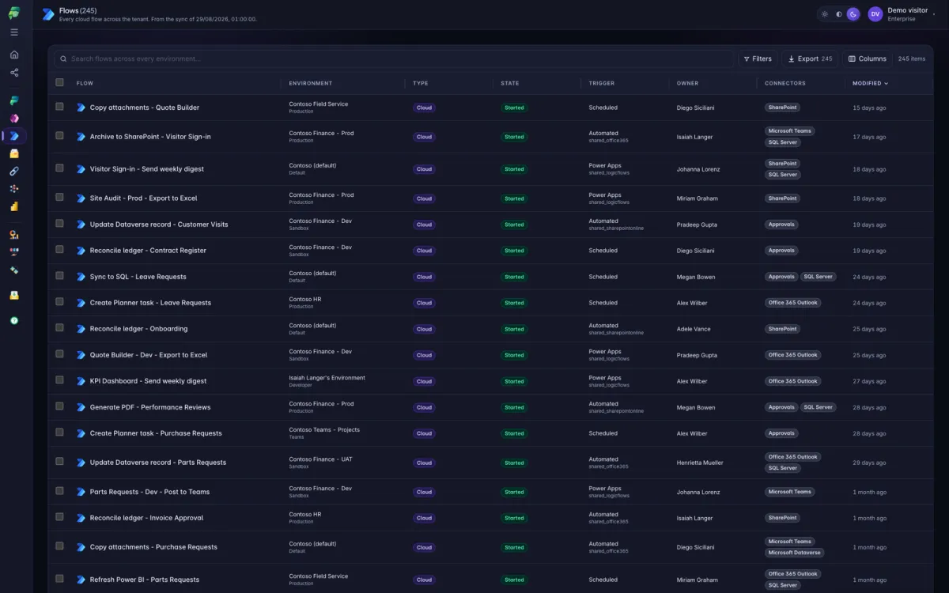949x593 pixels.
Task: Open the Home icon in the sidebar
Action: (x=14, y=55)
